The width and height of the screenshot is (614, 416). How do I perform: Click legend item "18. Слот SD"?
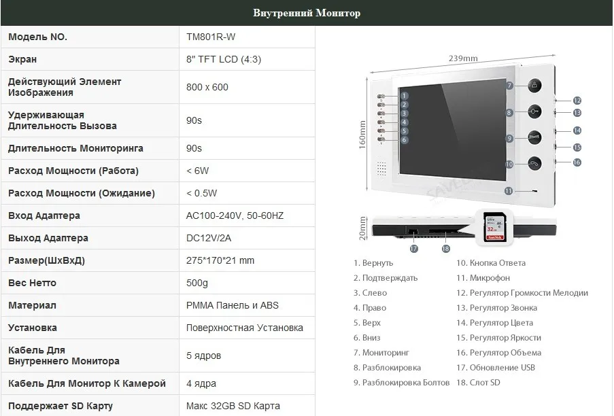tap(479, 382)
